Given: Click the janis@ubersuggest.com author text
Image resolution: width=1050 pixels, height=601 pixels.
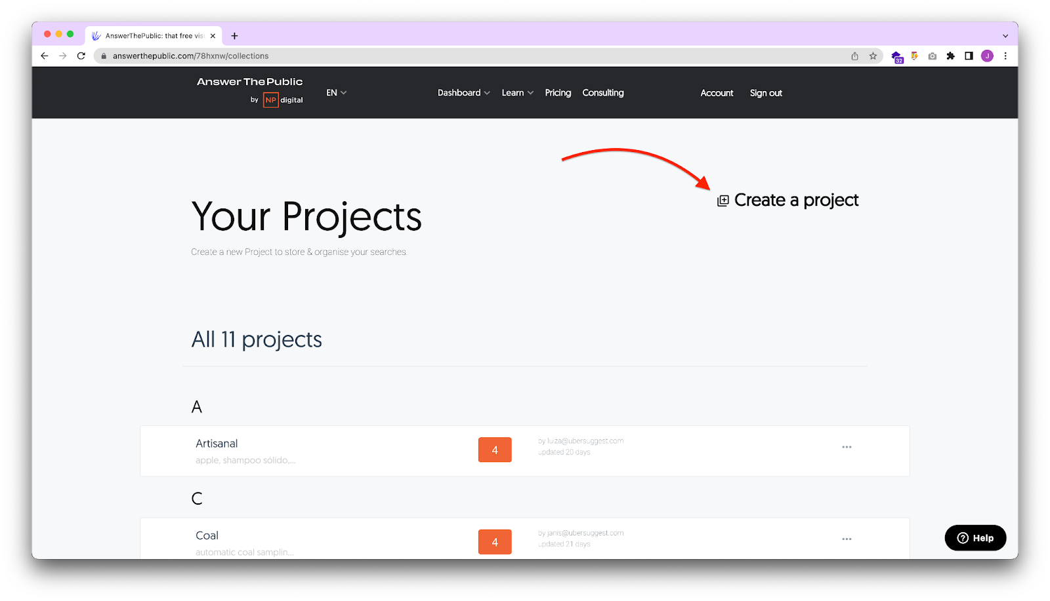Looking at the screenshot, I should [x=581, y=533].
